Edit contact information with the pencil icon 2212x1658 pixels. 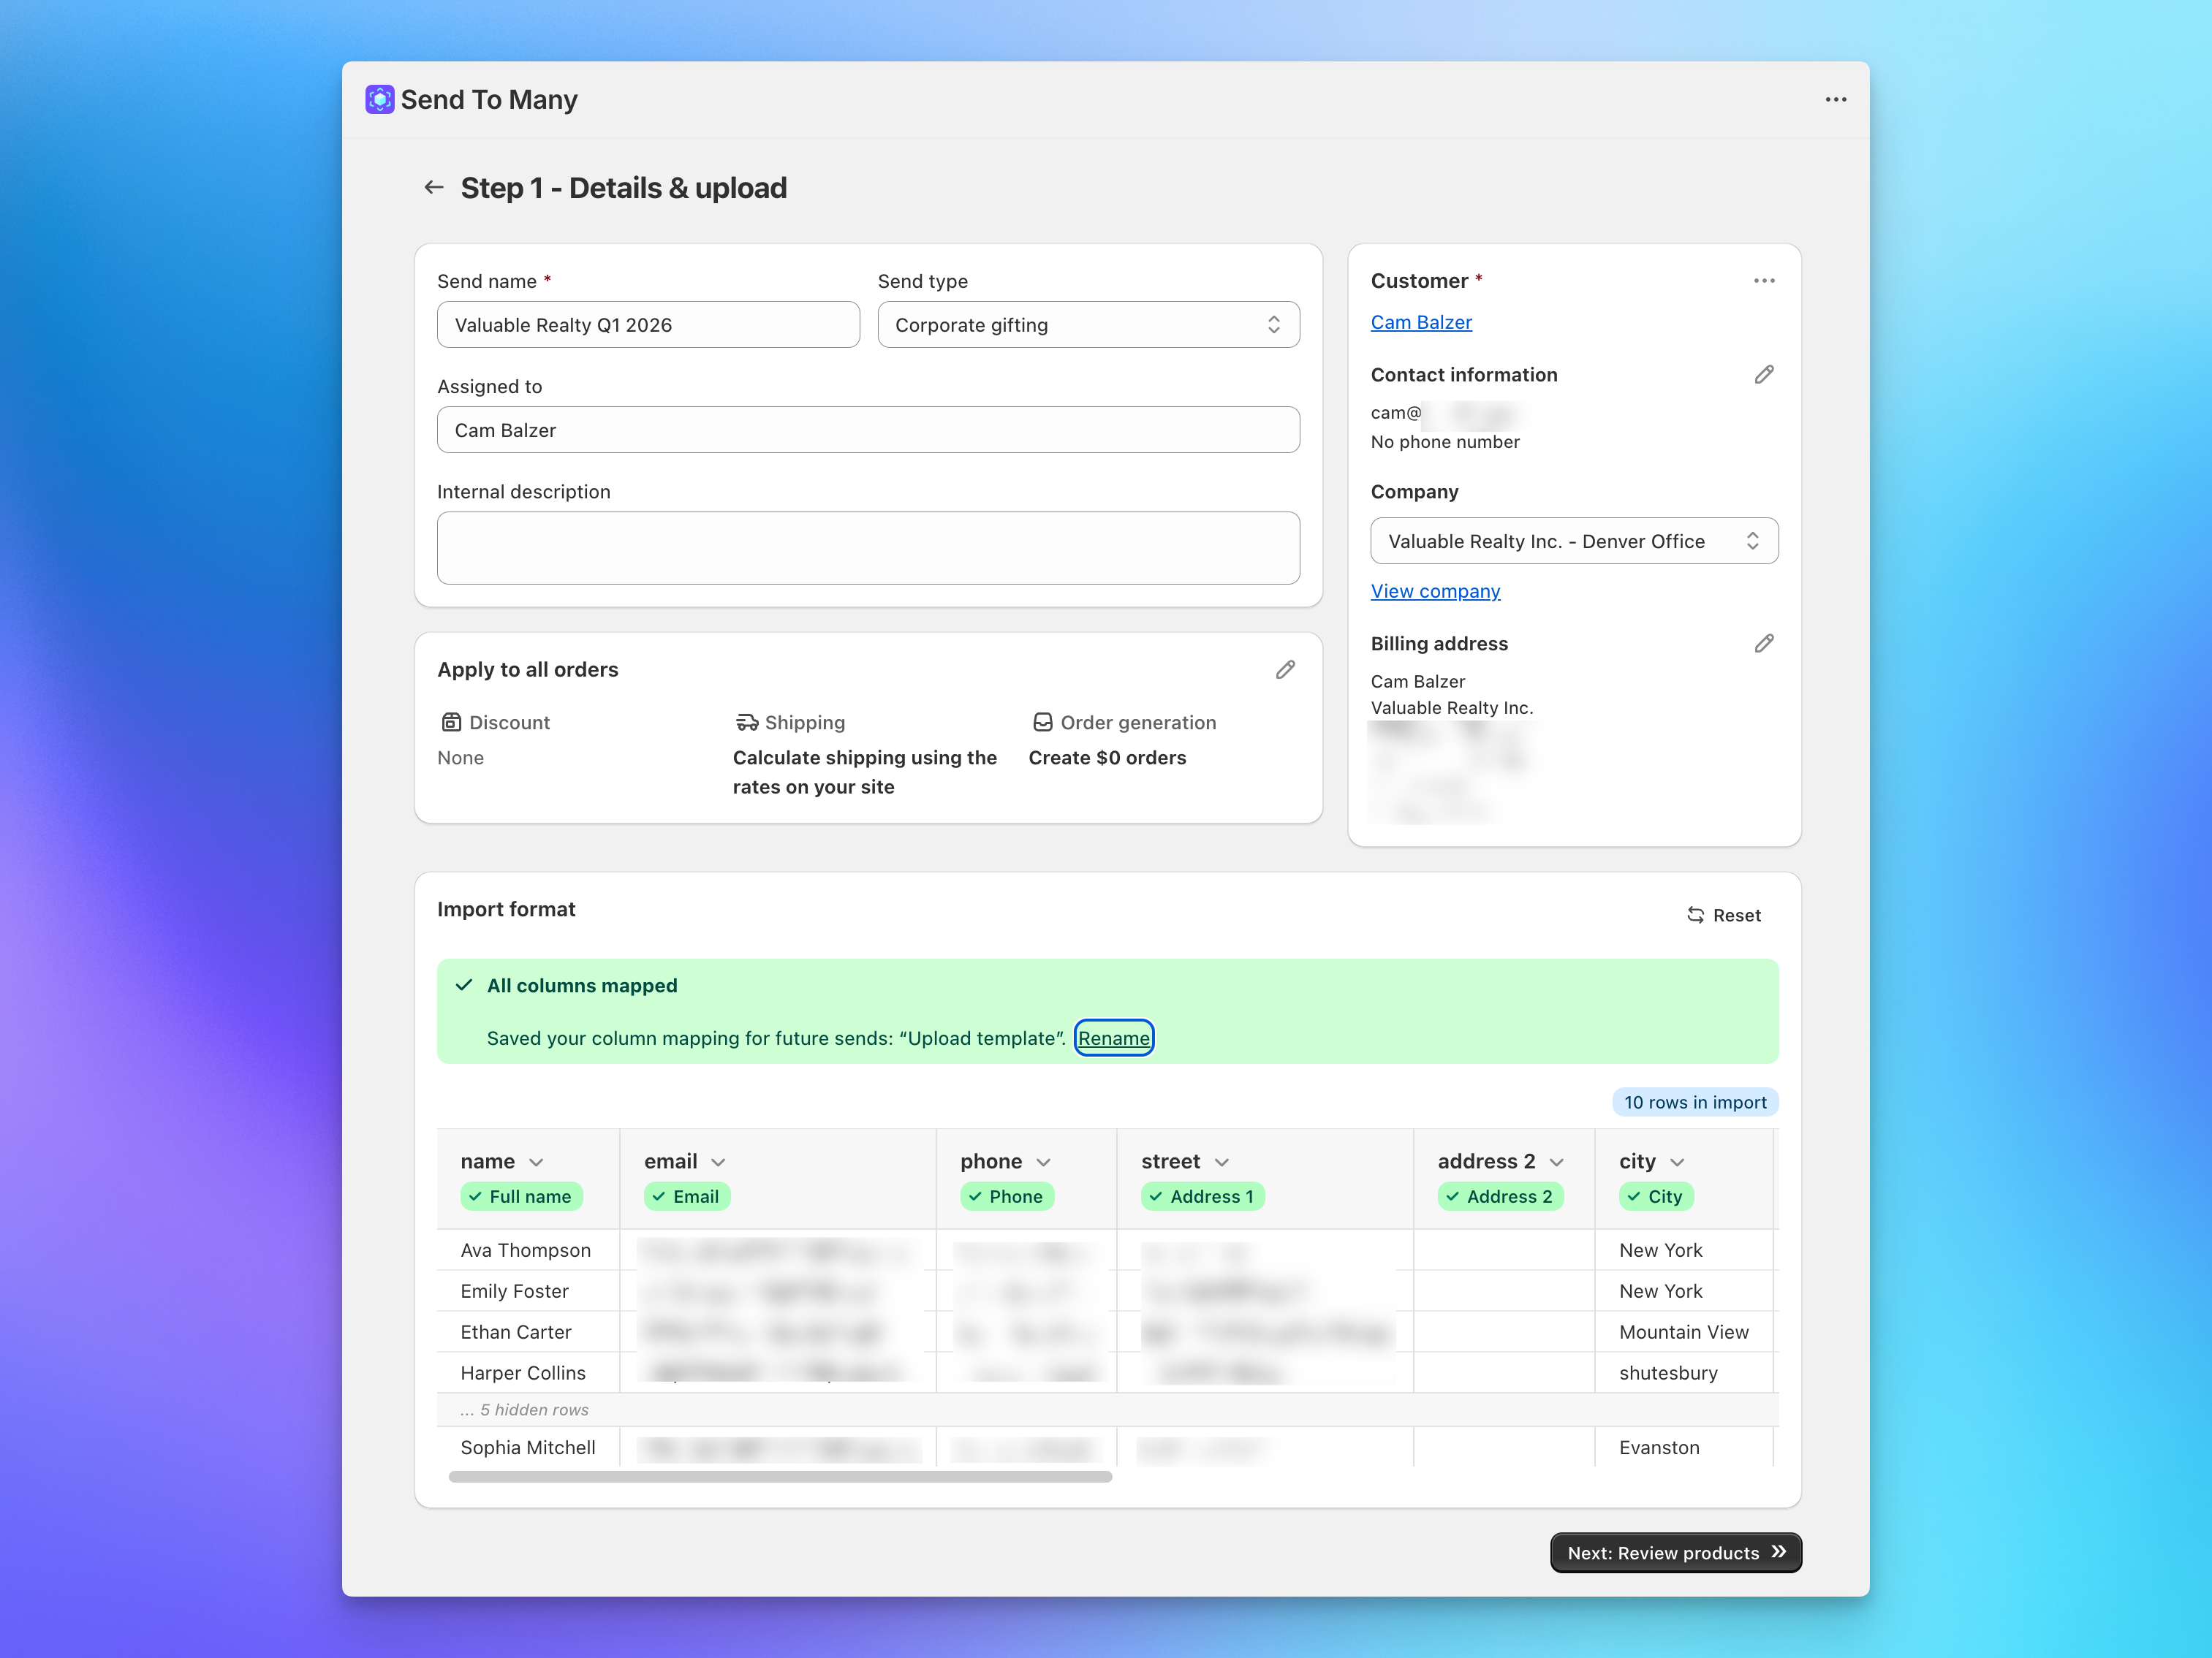click(x=1765, y=375)
